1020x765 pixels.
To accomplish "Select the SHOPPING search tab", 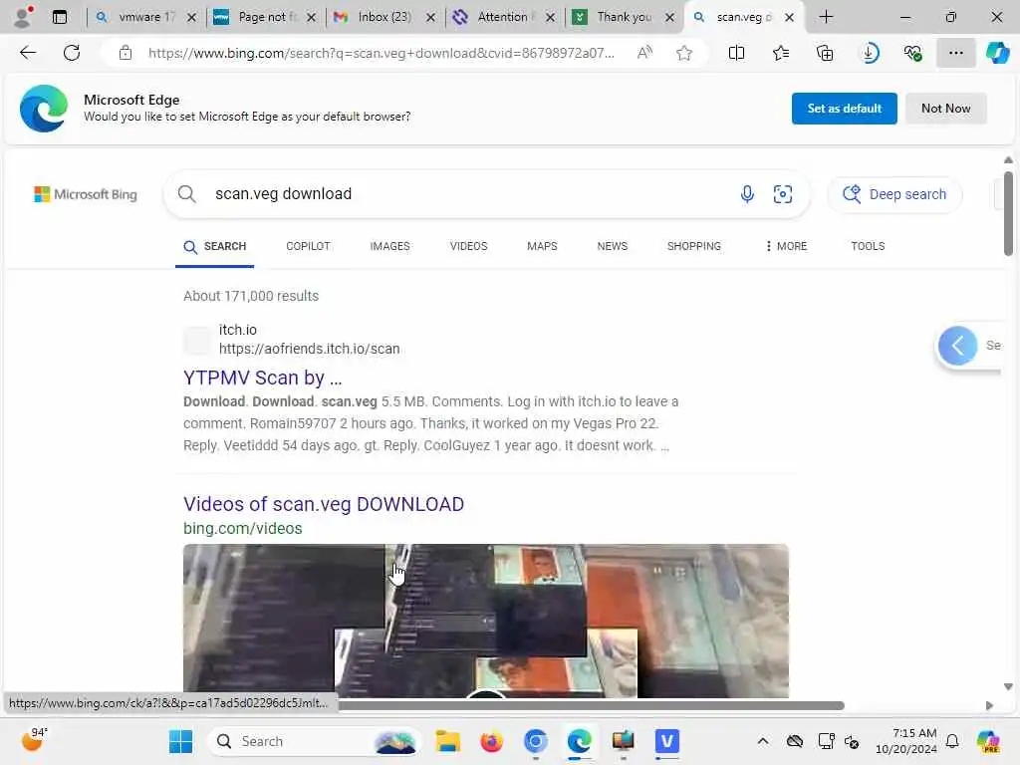I will pyautogui.click(x=693, y=247).
